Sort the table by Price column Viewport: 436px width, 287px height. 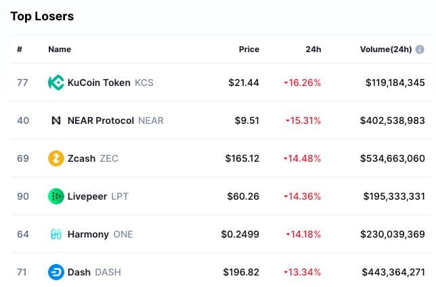tap(248, 49)
